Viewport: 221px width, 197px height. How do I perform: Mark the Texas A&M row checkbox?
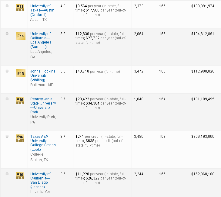click(7, 137)
